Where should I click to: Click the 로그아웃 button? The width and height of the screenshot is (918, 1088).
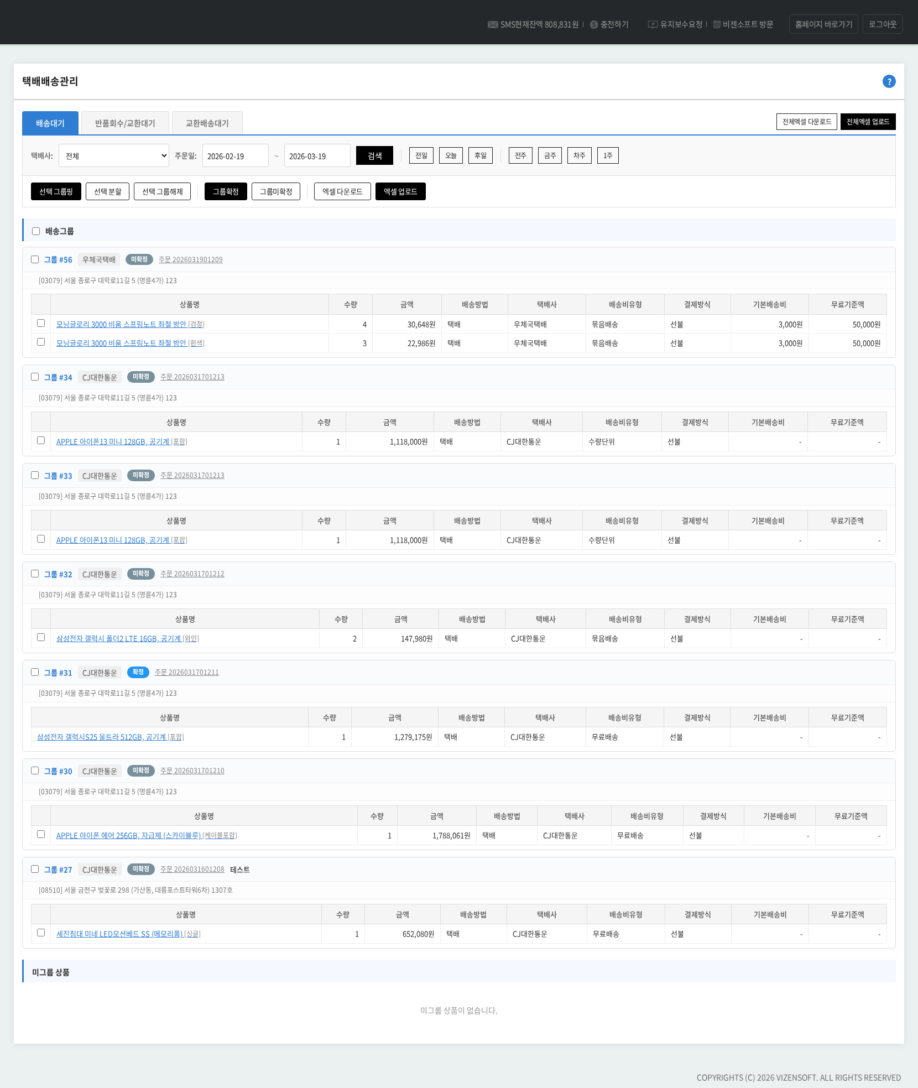(882, 24)
